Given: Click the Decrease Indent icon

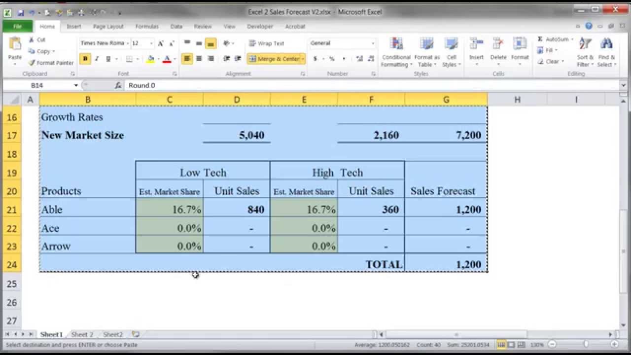Looking at the screenshot, I should [x=226, y=59].
